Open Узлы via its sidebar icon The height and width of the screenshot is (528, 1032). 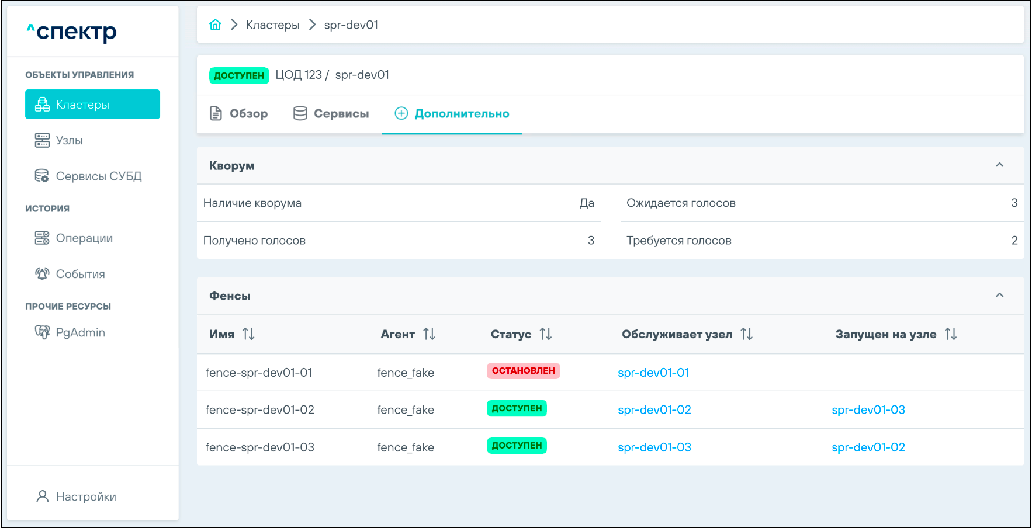42,140
